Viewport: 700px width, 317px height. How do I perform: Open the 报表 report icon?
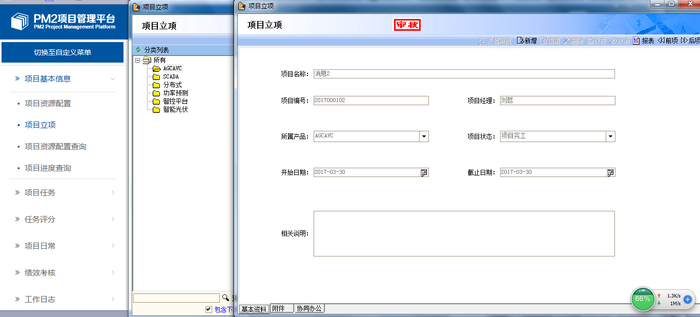637,41
